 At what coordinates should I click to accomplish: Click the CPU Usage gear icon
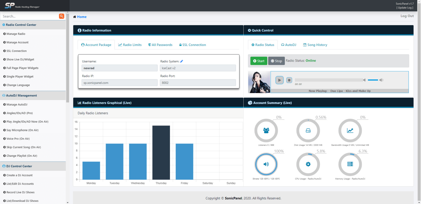pos(308,164)
